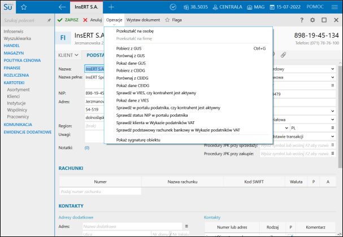This screenshot has height=237, width=343.
Task: Click Anuluj to cancel editing
Action: point(93,20)
